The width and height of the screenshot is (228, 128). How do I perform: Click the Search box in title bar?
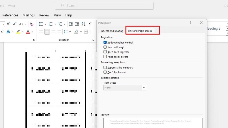104,5
